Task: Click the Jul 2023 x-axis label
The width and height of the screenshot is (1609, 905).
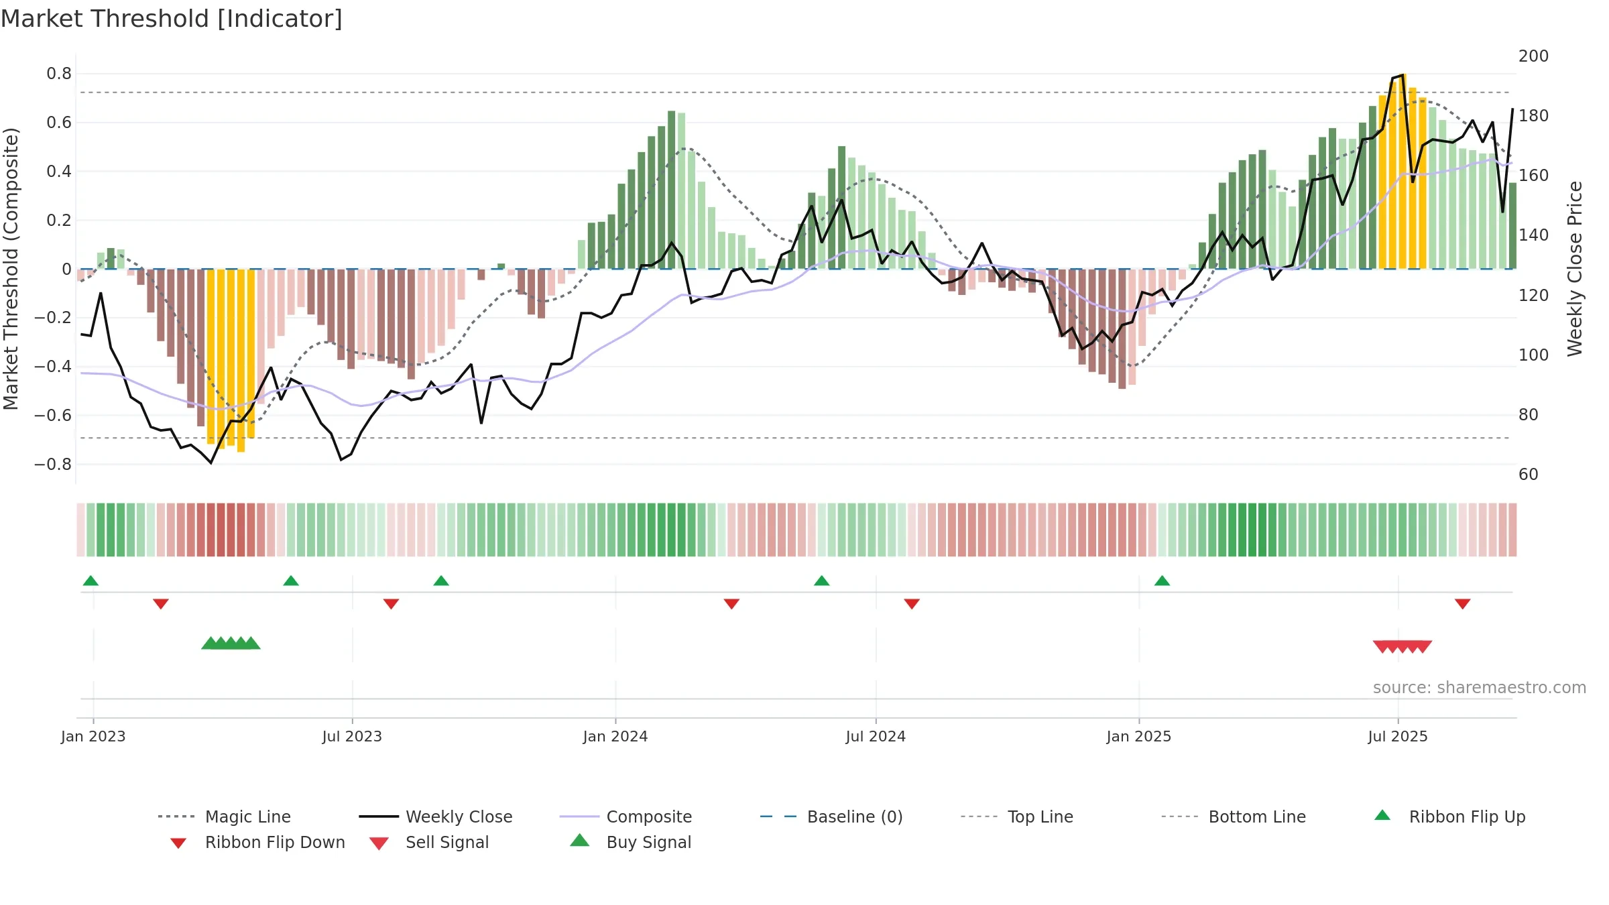Action: 352,737
